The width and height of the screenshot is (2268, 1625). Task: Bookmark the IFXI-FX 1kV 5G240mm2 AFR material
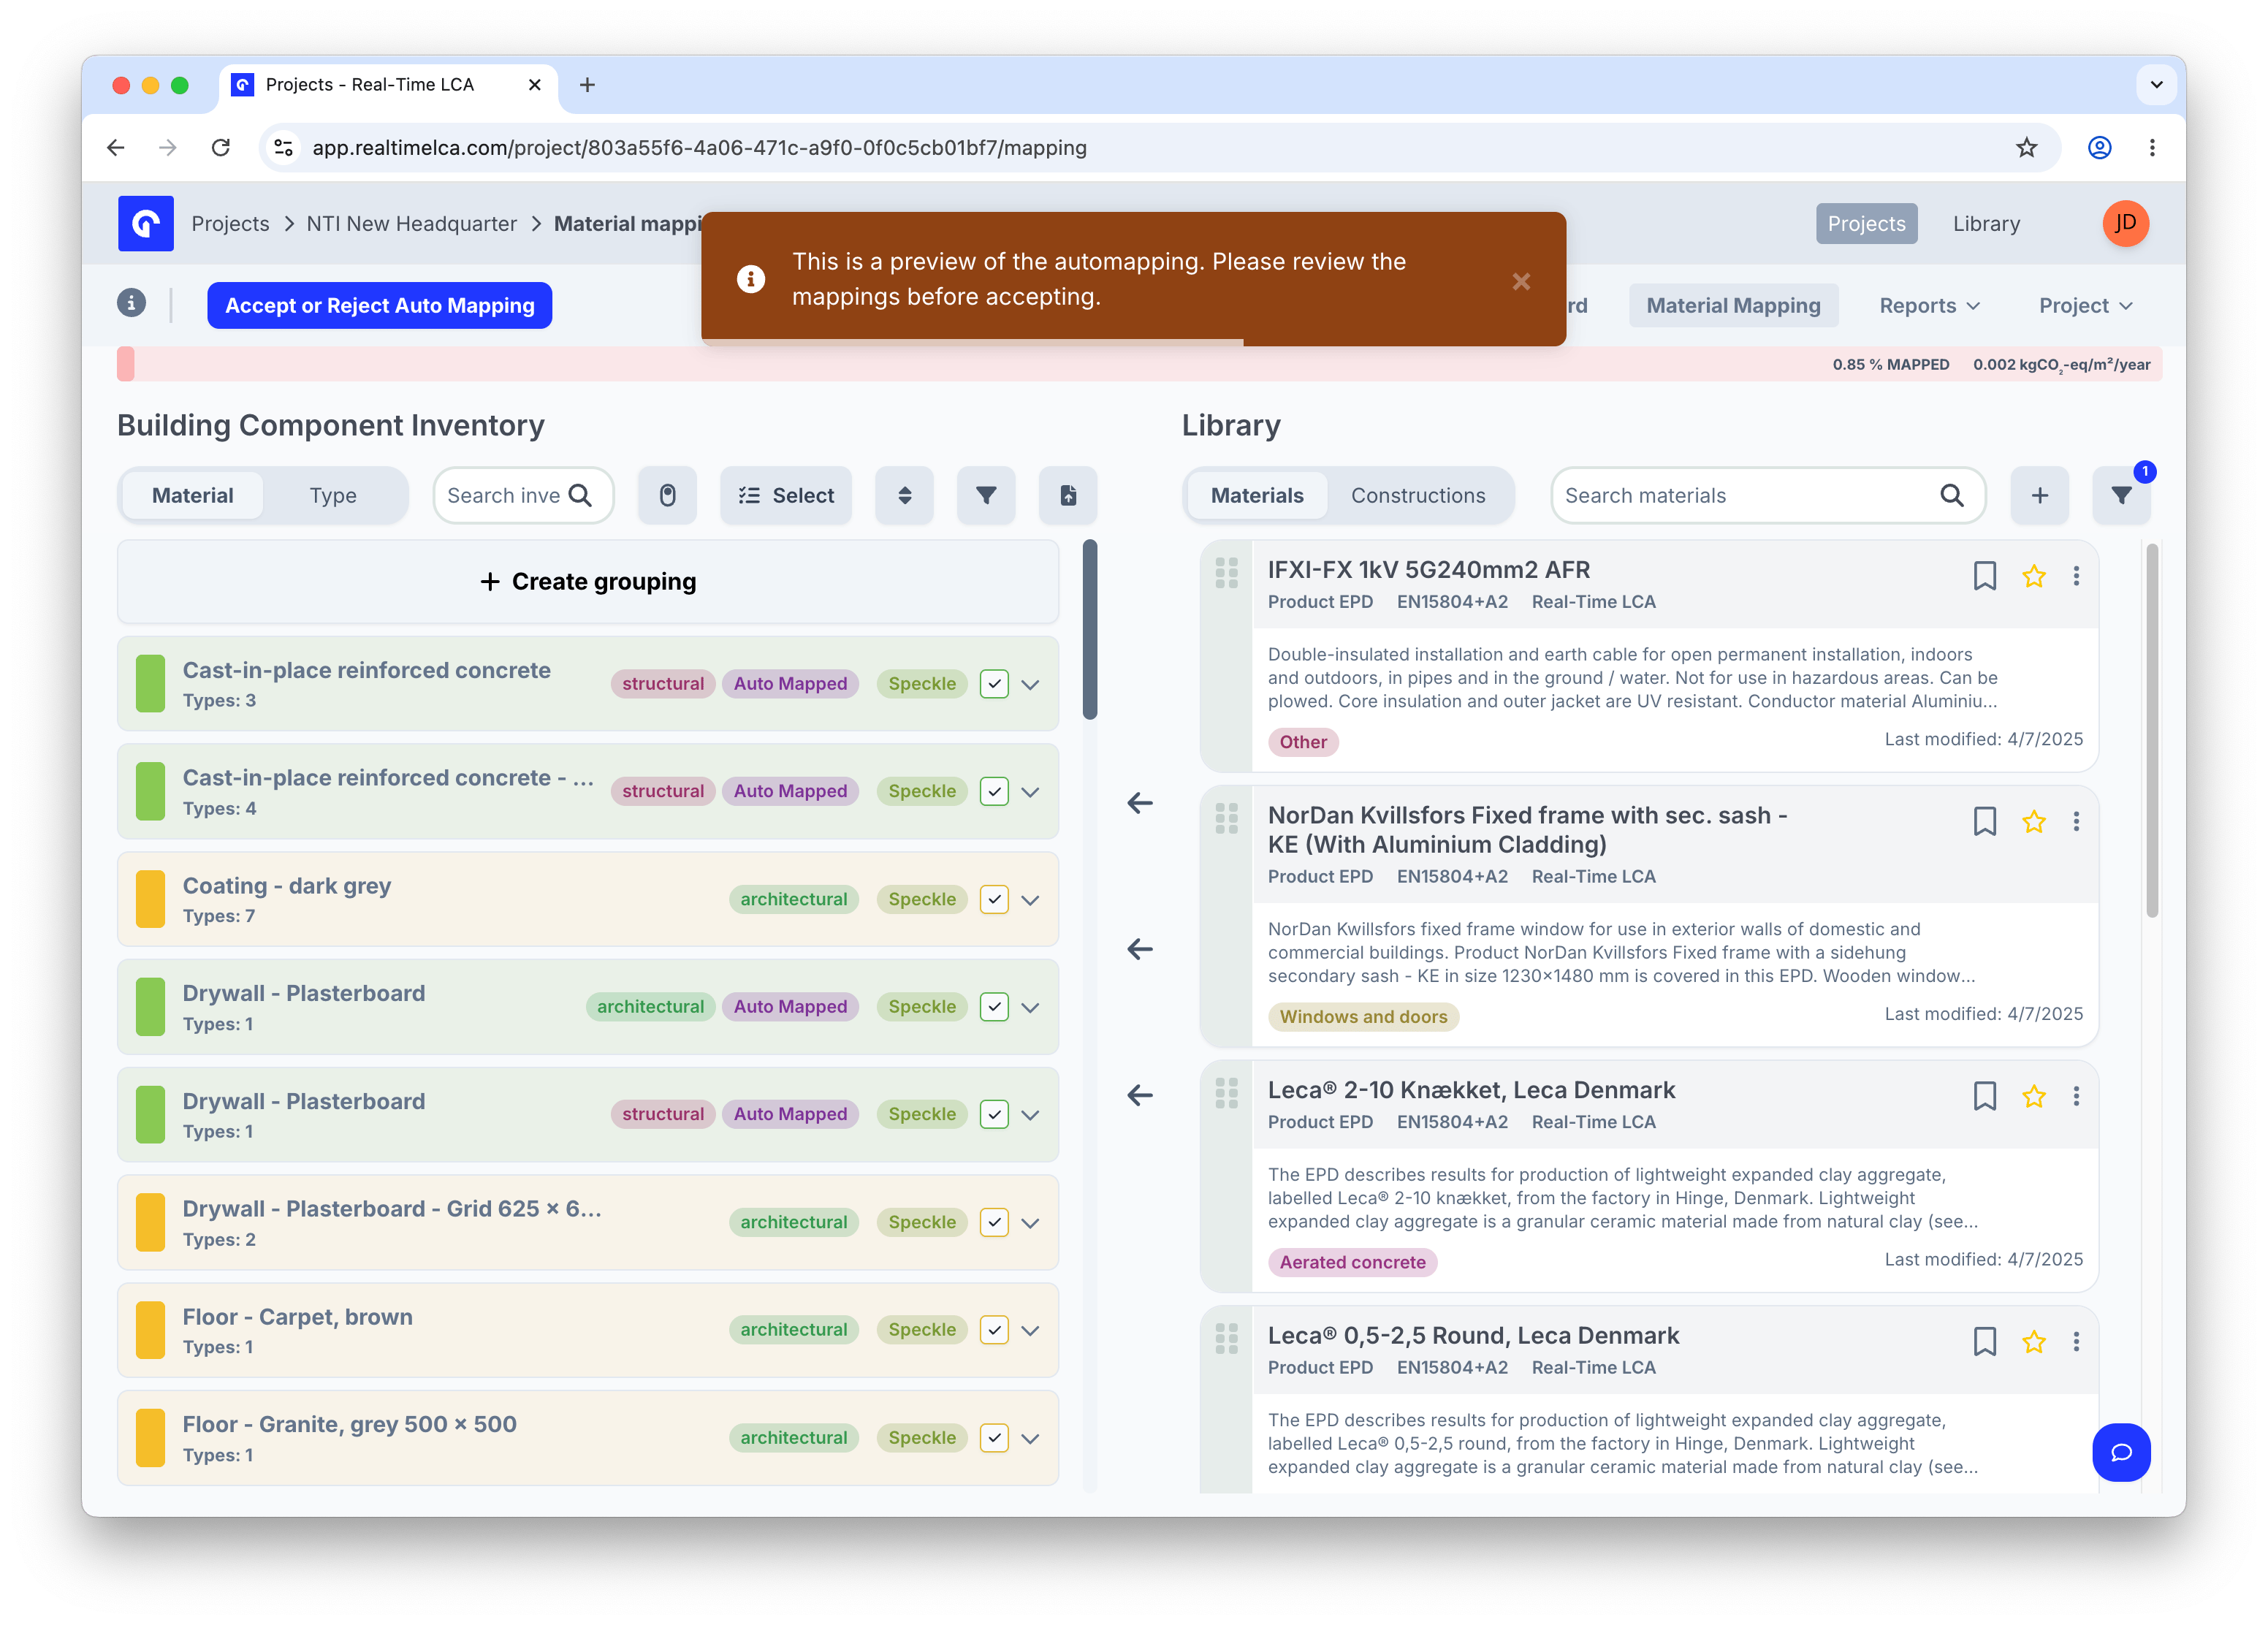pyautogui.click(x=1985, y=576)
